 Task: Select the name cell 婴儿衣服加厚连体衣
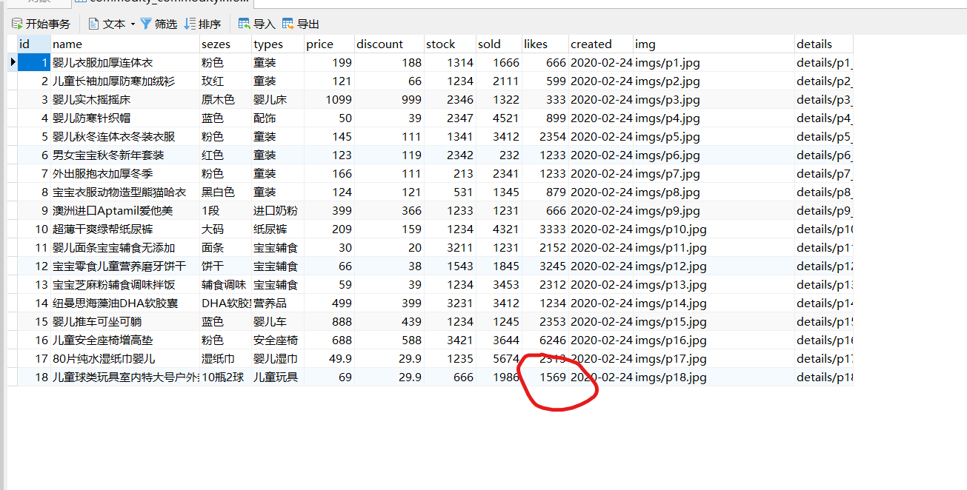[x=124, y=63]
